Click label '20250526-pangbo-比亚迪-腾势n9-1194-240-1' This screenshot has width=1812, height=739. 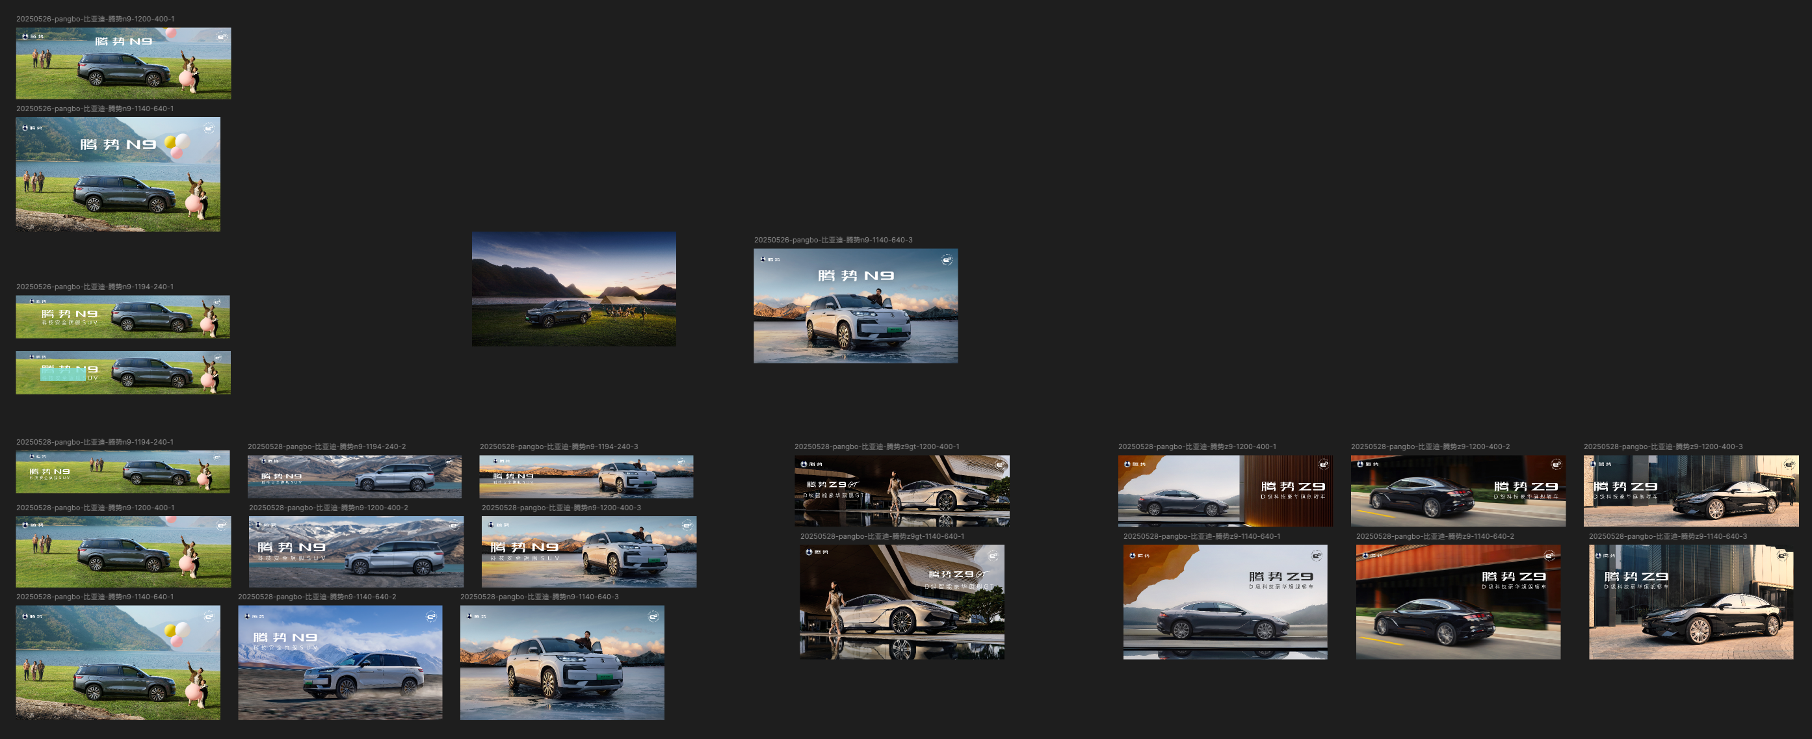tap(95, 286)
